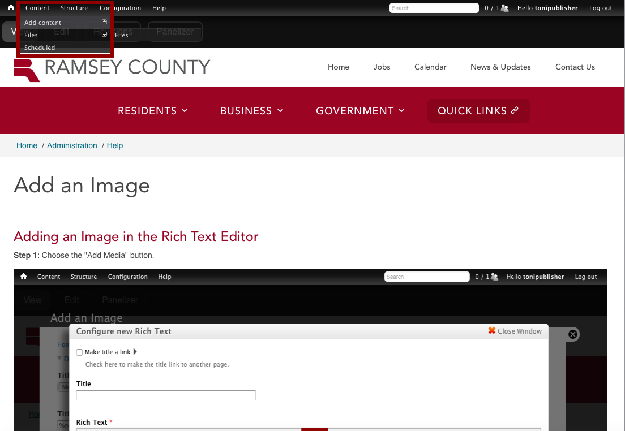625x431 pixels.
Task: Click Configuration in the tutorial screenshot toolbar
Action: pos(127,277)
